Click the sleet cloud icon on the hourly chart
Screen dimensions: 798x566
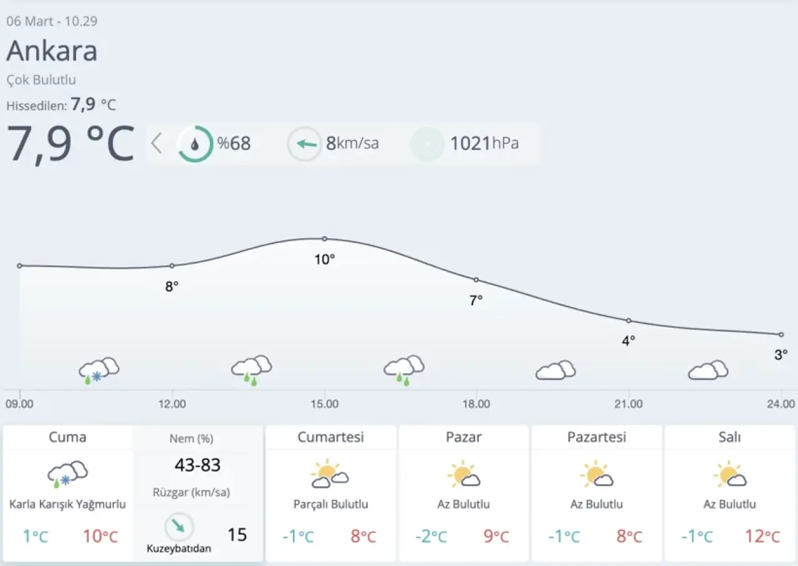99,370
